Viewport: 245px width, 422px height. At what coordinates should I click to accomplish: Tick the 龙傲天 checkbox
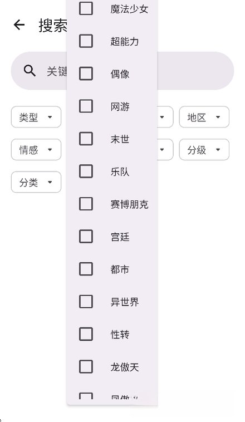[x=86, y=366]
